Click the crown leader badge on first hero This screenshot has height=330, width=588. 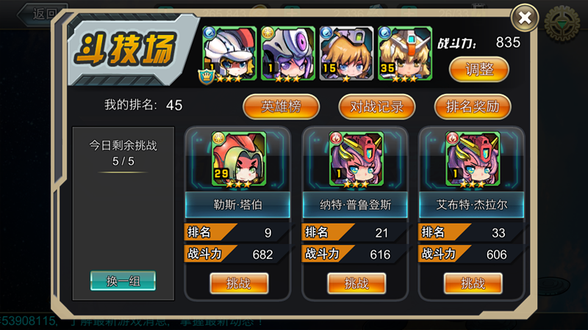coord(207,76)
